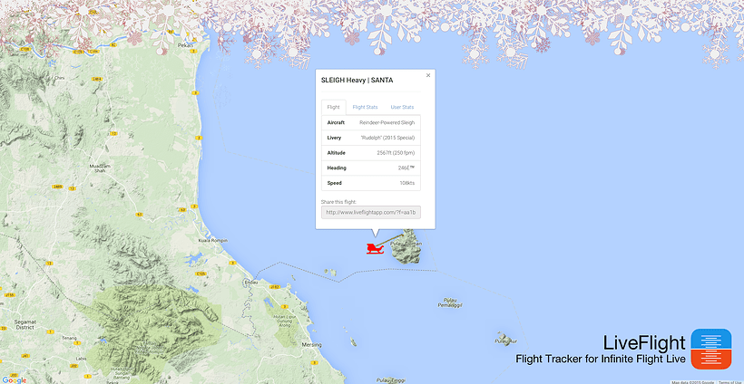Click the Mersing town label
Screen dimensions: 744x384
pyautogui.click(x=311, y=345)
